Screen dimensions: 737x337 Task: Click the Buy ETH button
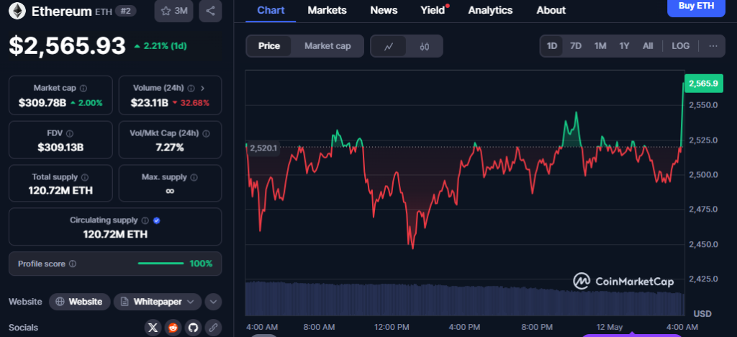click(696, 6)
